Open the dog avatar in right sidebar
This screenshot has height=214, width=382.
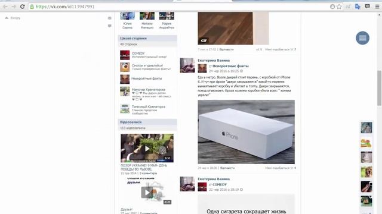(x=366, y=172)
